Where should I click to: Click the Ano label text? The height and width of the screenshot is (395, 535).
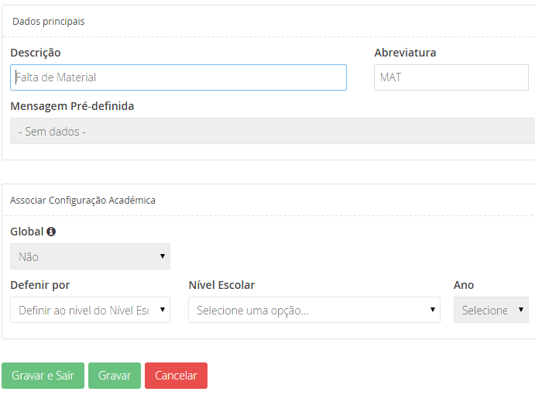click(x=464, y=285)
